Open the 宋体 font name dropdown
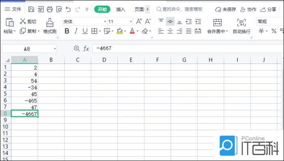Viewport: 284px width, 161px height. pyautogui.click(x=105, y=22)
